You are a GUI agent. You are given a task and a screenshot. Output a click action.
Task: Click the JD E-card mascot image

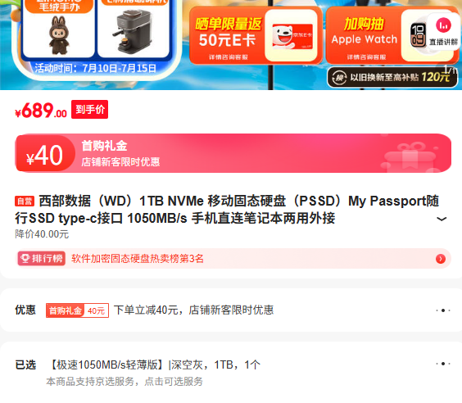292,36
